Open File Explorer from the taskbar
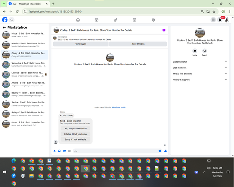Image resolution: width=234 pixels, height=187 pixels. 31,176
